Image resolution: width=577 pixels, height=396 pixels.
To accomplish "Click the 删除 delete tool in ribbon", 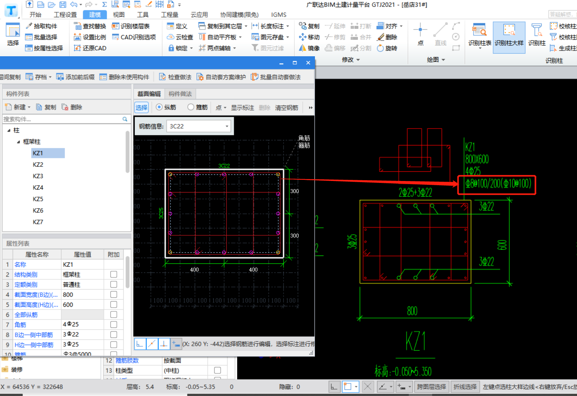I will point(387,37).
